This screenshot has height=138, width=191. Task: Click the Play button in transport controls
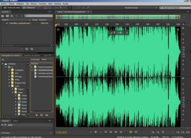(x=96, y=132)
